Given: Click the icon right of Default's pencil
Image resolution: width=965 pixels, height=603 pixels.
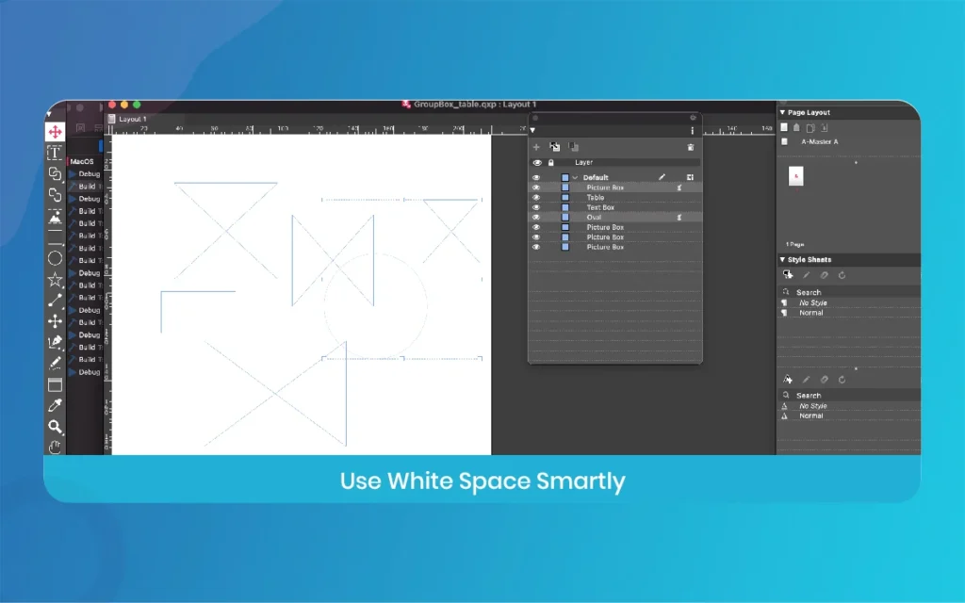Looking at the screenshot, I should 690,177.
